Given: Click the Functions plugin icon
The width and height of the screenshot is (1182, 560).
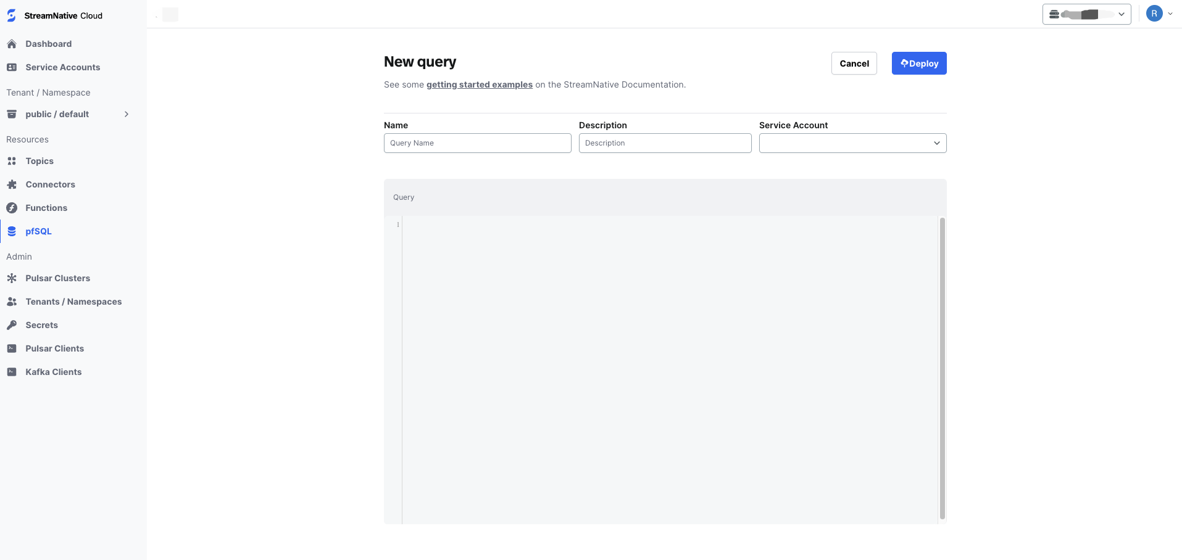Looking at the screenshot, I should (12, 208).
